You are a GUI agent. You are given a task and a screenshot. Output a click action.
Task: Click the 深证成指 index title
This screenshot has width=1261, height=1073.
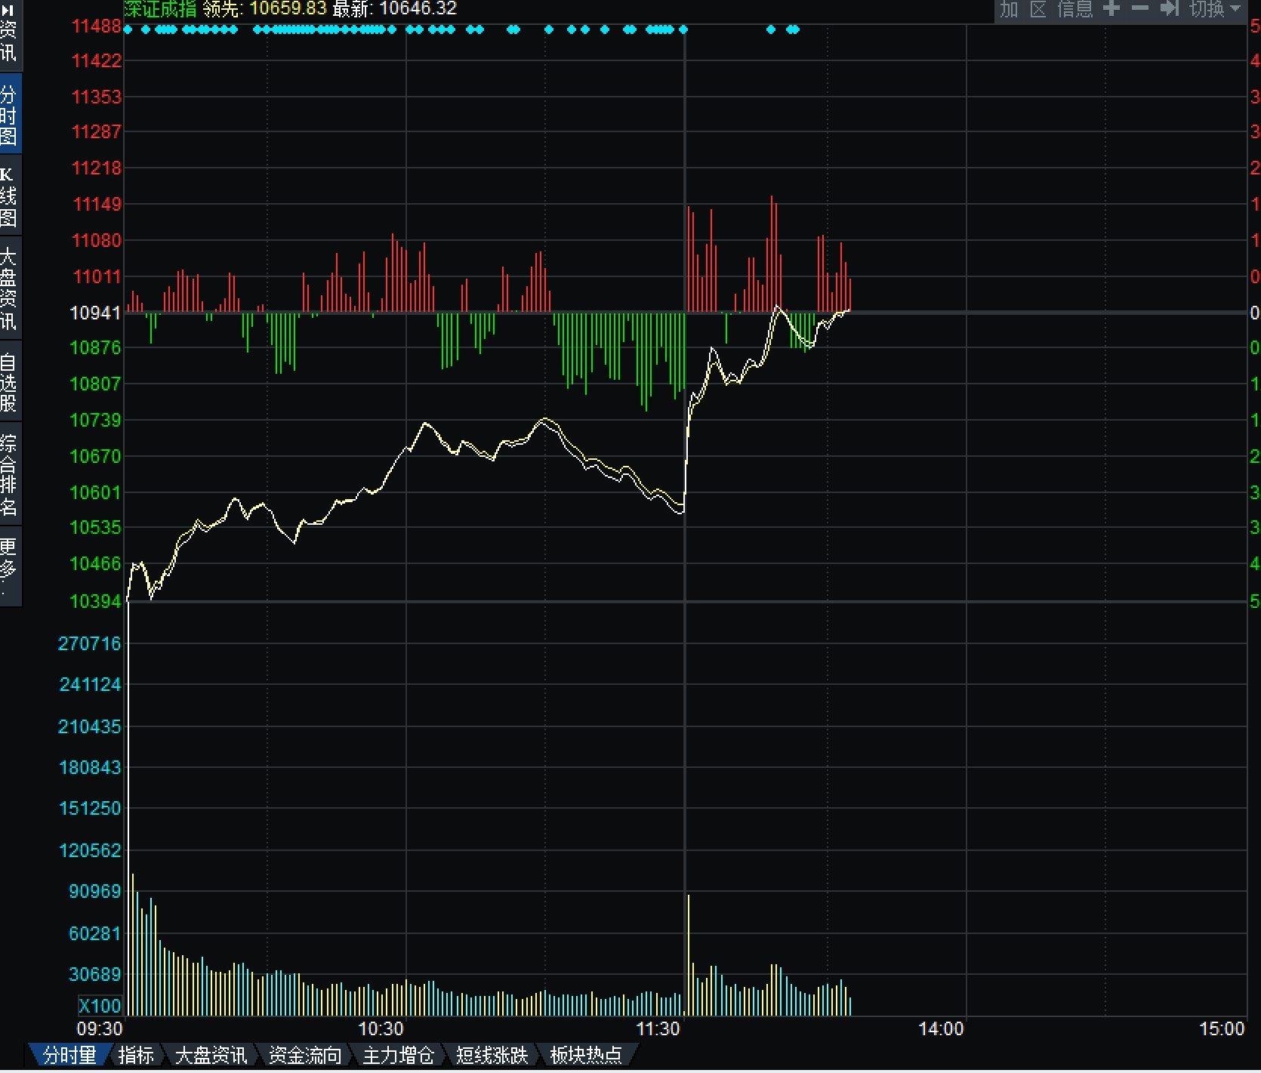(160, 9)
